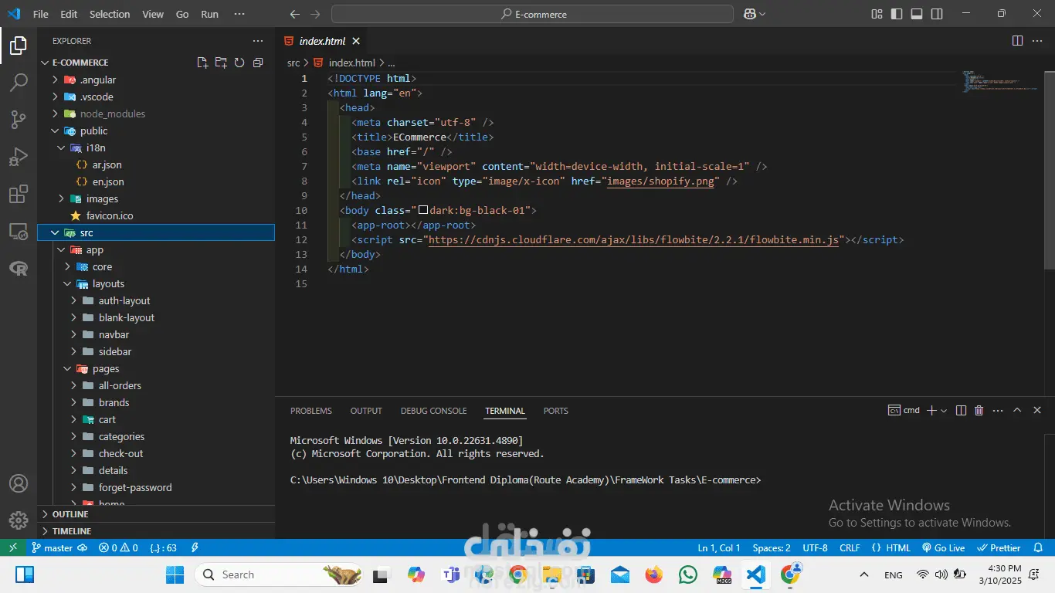
Task: Kill the terminal with trash icon
Action: pos(979,411)
